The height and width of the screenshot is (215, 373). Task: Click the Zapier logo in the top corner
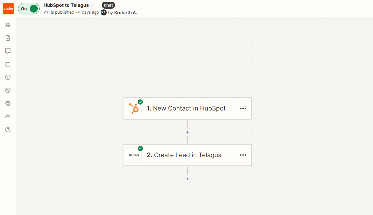[8, 8]
